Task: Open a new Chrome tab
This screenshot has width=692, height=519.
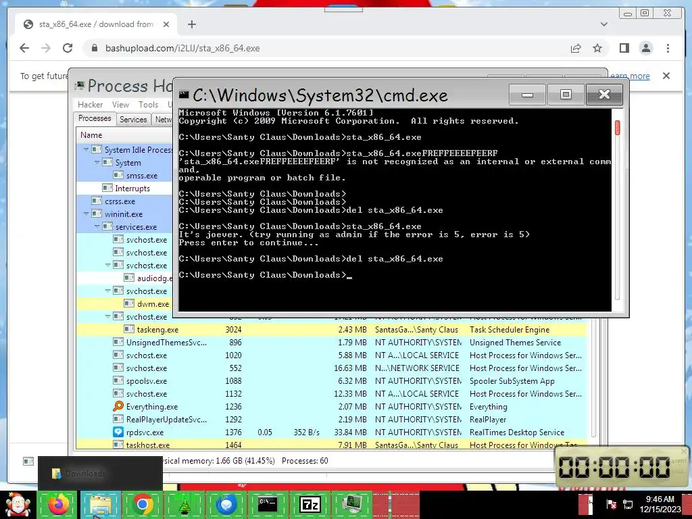Action: click(191, 24)
